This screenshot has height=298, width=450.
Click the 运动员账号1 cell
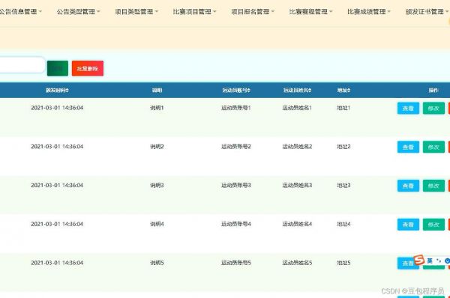(236, 108)
